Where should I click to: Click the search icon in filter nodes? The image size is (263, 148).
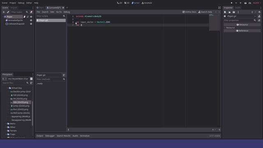pyautogui.click(x=27, y=12)
